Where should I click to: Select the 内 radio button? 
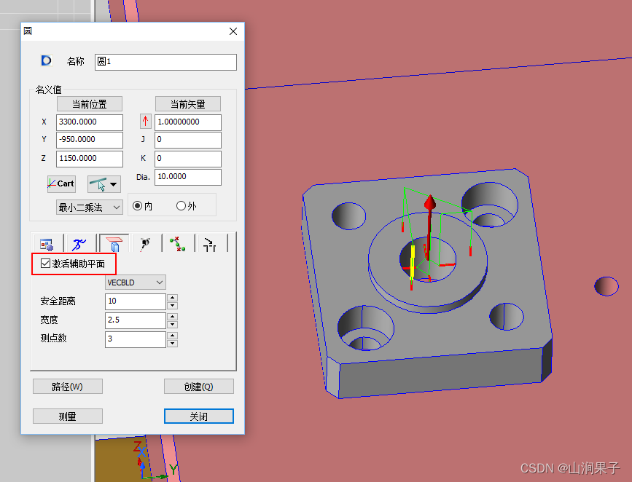138,206
